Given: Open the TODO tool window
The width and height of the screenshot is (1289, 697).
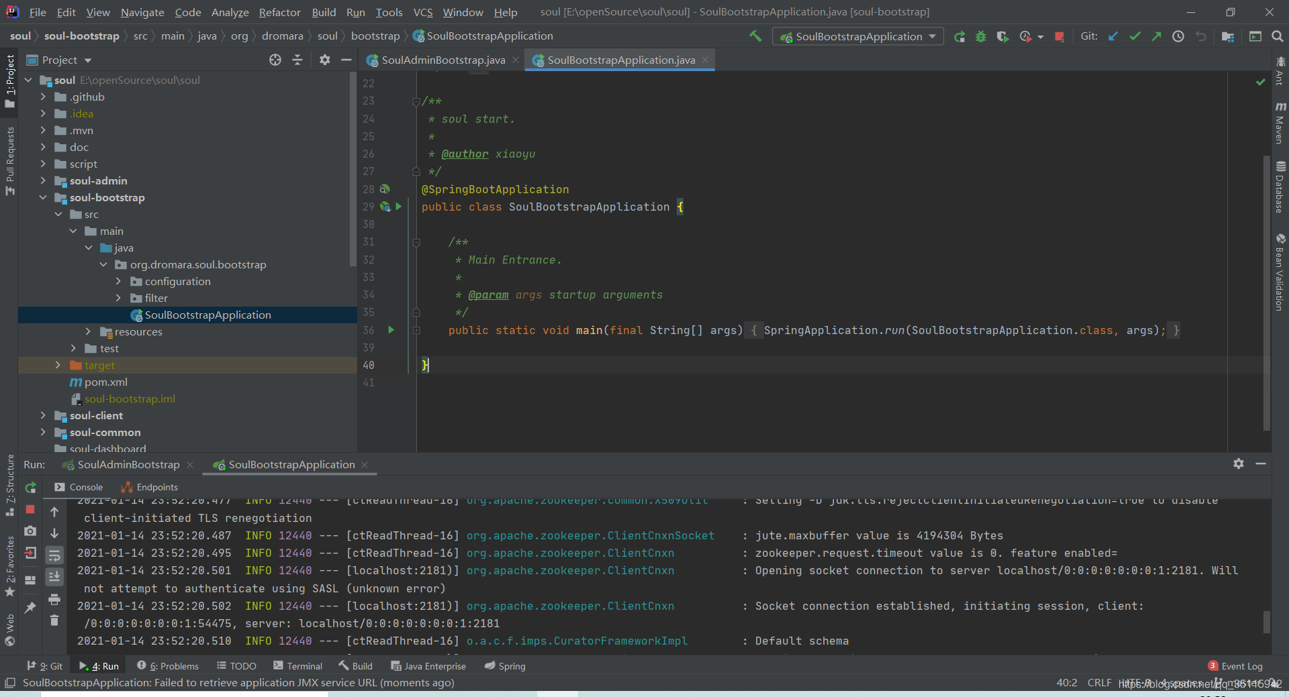Looking at the screenshot, I should coord(236,666).
